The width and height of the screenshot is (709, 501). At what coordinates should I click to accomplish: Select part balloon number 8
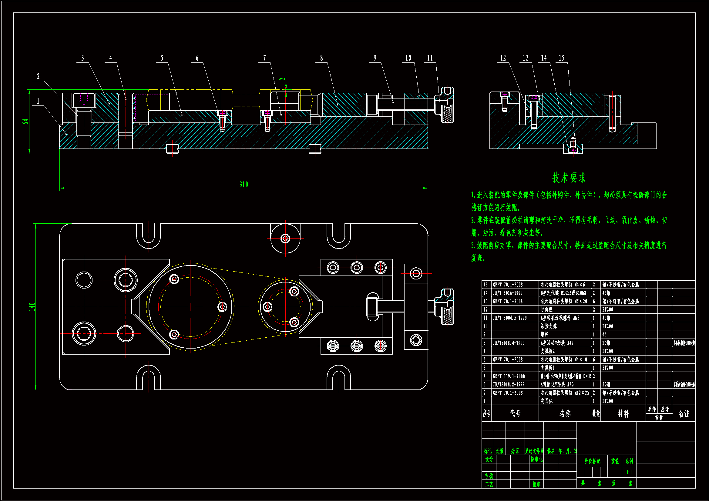321,58
